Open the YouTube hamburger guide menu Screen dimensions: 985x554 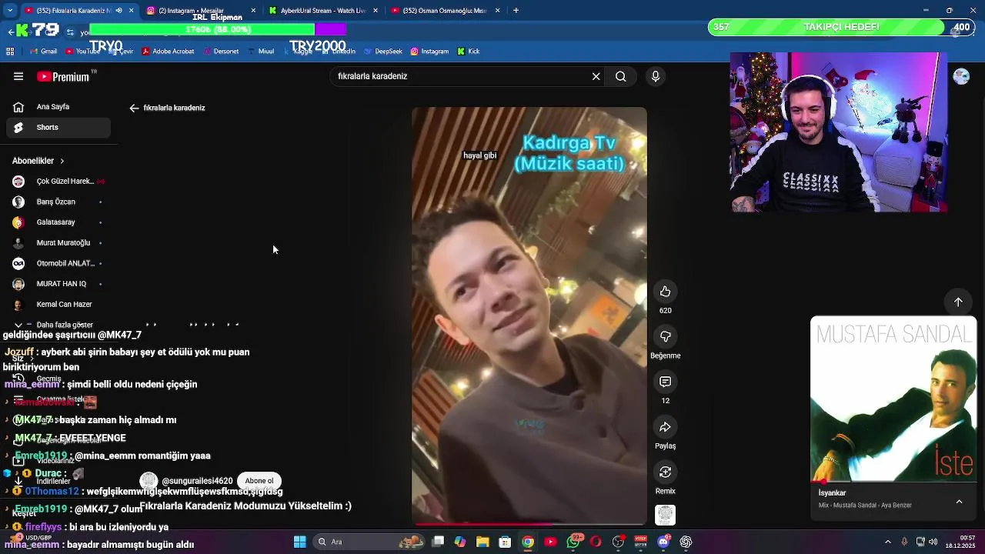(x=18, y=76)
